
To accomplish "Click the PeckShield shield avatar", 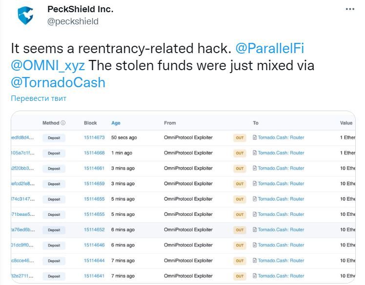I will (x=25, y=15).
